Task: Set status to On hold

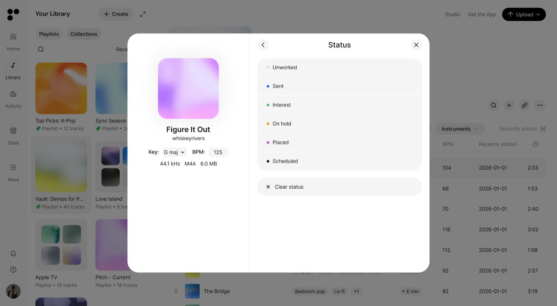Action: pyautogui.click(x=340, y=124)
